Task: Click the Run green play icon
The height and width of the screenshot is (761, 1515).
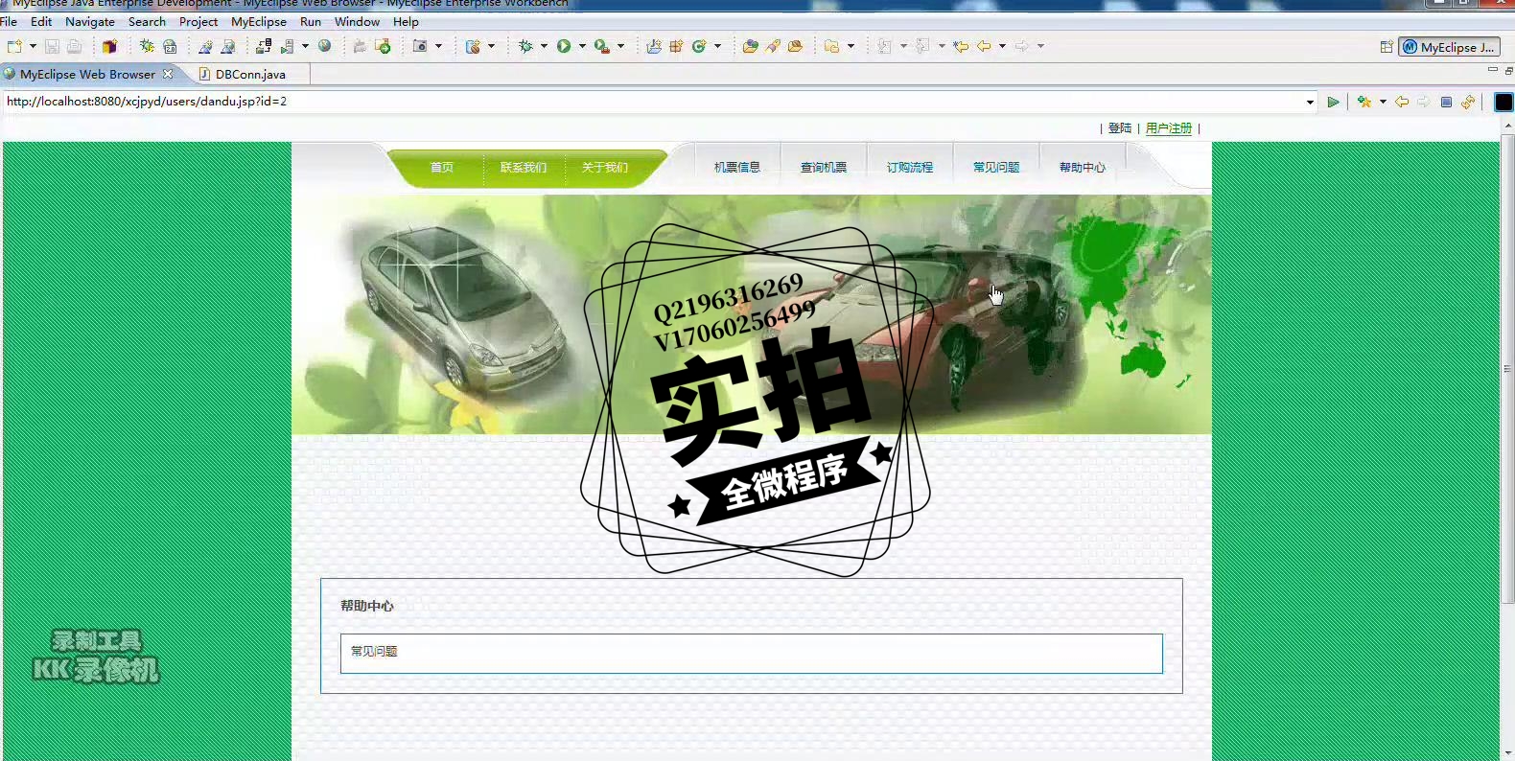Action: 564,46
